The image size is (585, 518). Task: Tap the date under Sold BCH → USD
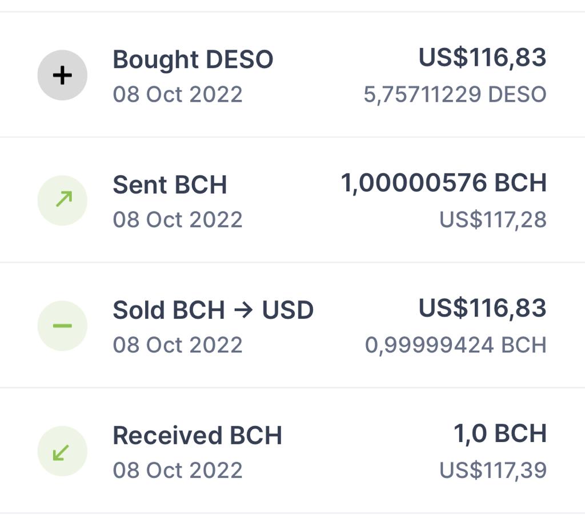coord(178,345)
